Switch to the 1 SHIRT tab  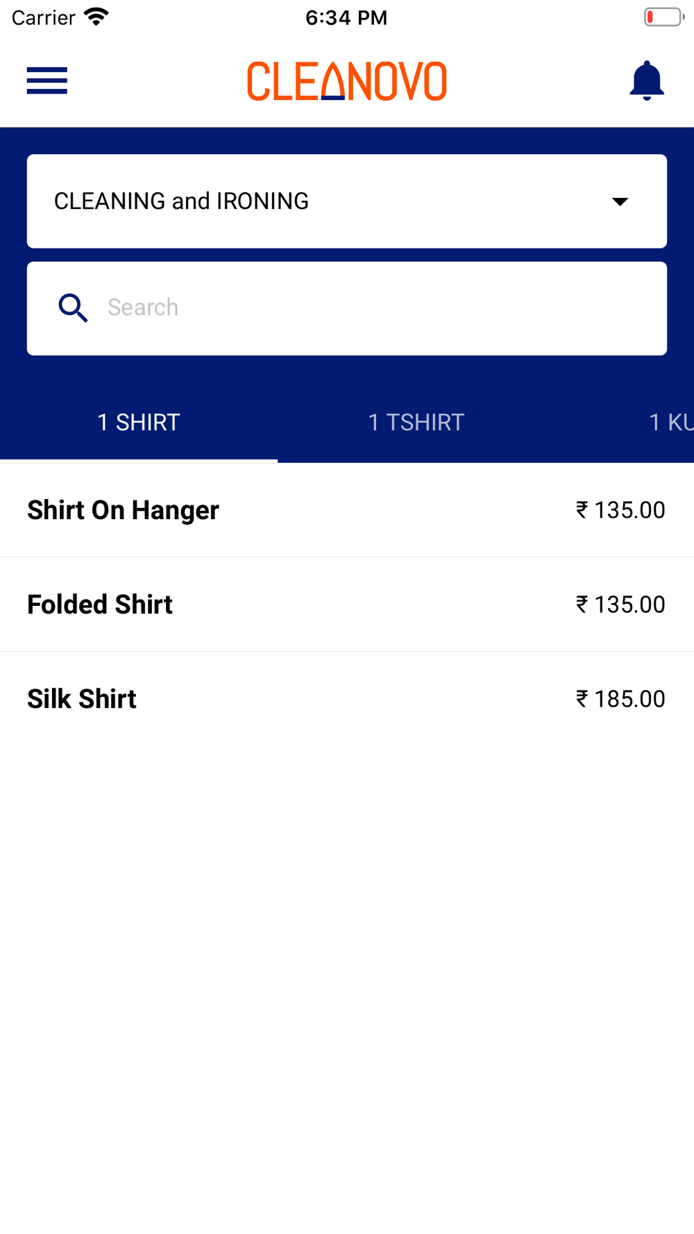click(139, 422)
